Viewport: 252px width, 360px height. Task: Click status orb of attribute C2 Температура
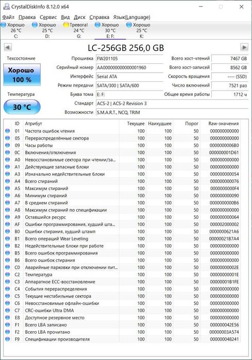(8, 275)
